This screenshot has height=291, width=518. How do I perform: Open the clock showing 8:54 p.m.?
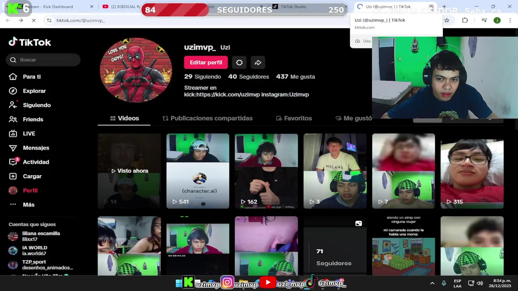pyautogui.click(x=499, y=283)
